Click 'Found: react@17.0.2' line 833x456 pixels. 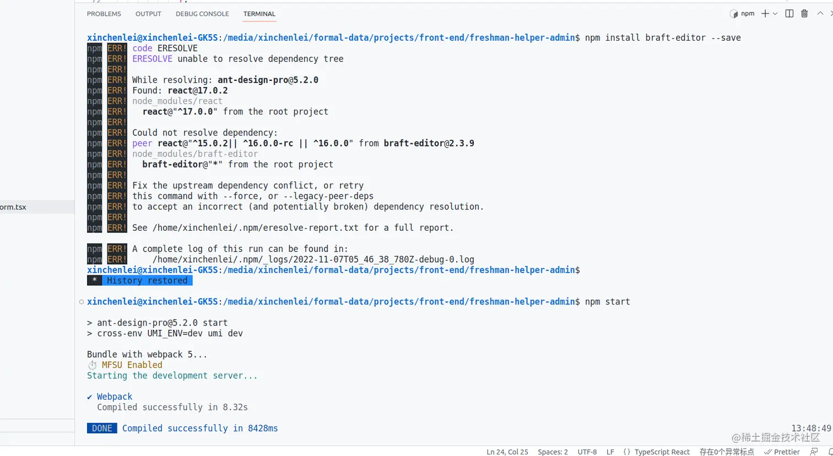[180, 90]
